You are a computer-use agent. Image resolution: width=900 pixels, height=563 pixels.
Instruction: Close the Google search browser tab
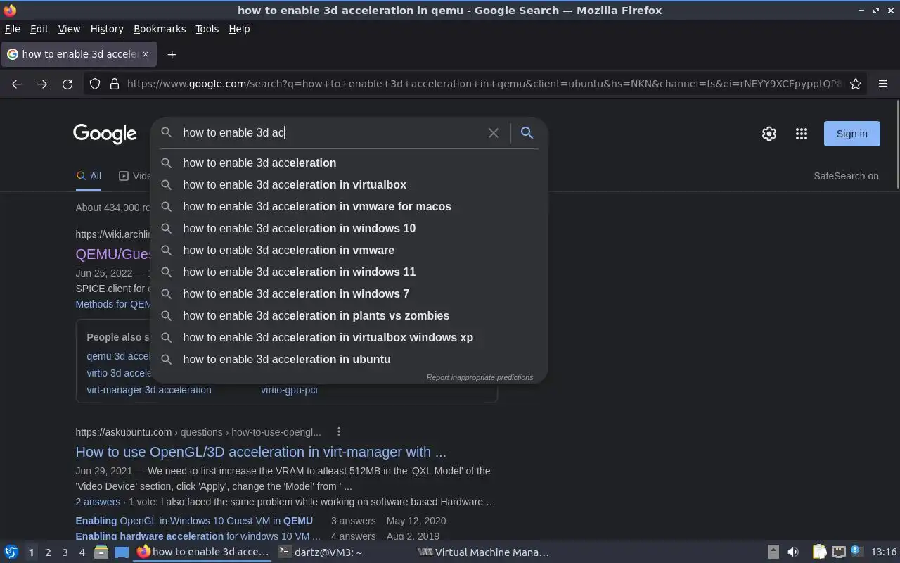point(146,54)
